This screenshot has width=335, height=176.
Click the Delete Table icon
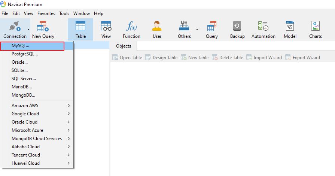pos(215,58)
